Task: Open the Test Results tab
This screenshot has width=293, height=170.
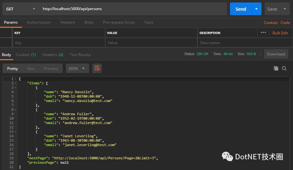Action: tap(80, 55)
